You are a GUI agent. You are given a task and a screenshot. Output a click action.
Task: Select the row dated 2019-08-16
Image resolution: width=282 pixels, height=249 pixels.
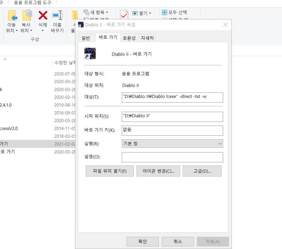38,105
